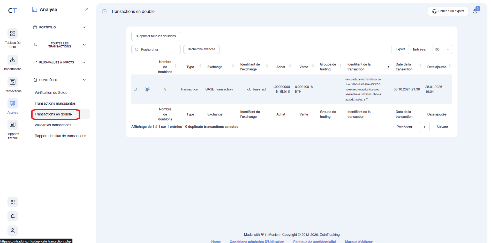Open the Entrées 100 dropdown
Viewport: 491px width, 243px height.
tap(442, 49)
